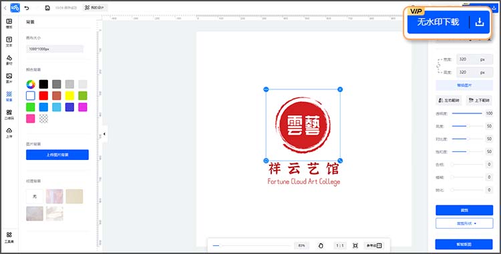Choose the dark blue background color

click(x=69, y=107)
